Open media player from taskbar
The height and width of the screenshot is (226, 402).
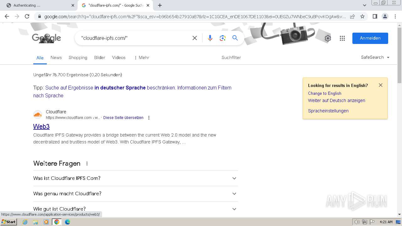click(x=46, y=222)
